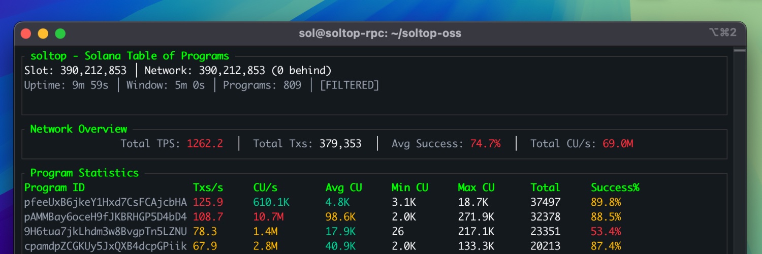Click the 88.5% Success value
This screenshot has width=762, height=254.
[606, 217]
